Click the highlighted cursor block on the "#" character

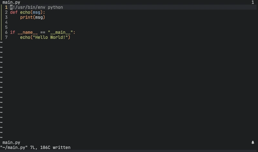click(11, 7)
